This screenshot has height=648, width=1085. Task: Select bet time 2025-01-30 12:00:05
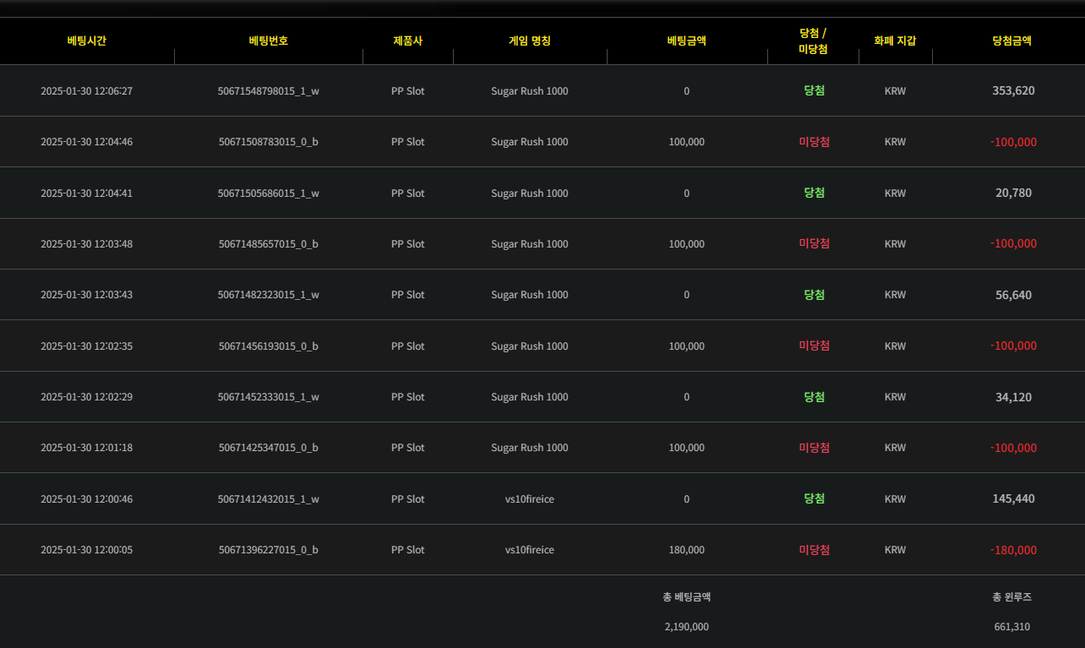click(x=87, y=550)
